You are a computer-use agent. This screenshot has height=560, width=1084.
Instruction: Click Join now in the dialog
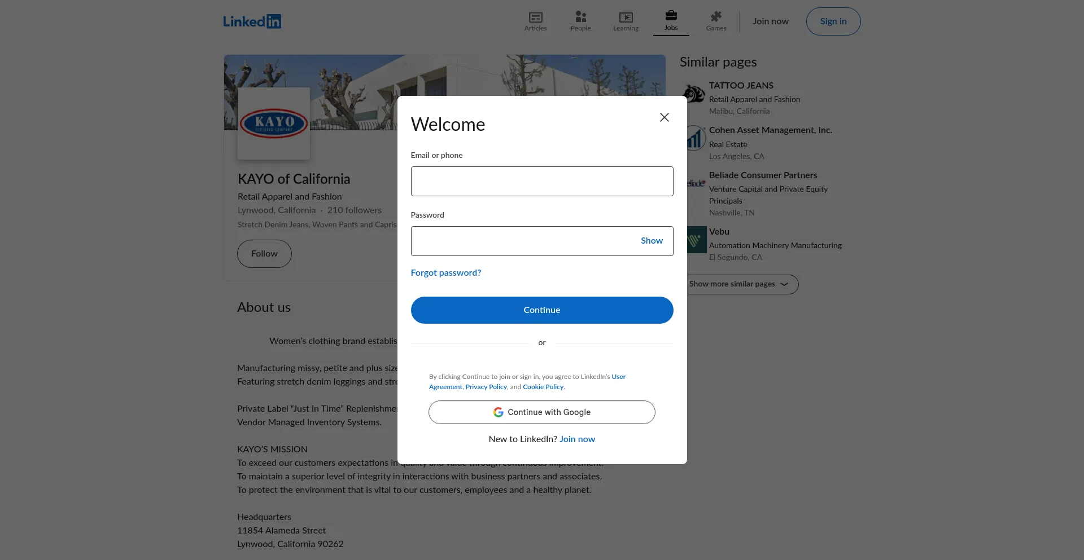point(577,439)
